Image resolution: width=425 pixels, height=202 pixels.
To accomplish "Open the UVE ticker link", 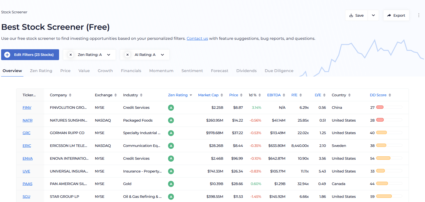I will [x=26, y=171].
